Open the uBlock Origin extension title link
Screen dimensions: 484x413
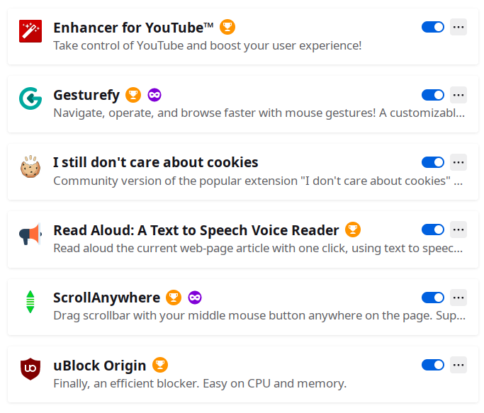[x=100, y=366]
